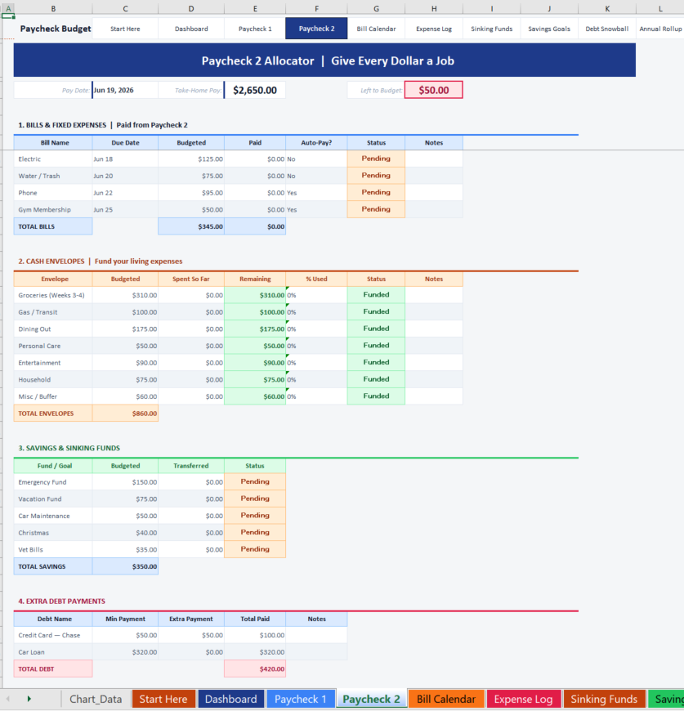Click the Groceries (Weeks 3-4) envelope cell

[53, 295]
